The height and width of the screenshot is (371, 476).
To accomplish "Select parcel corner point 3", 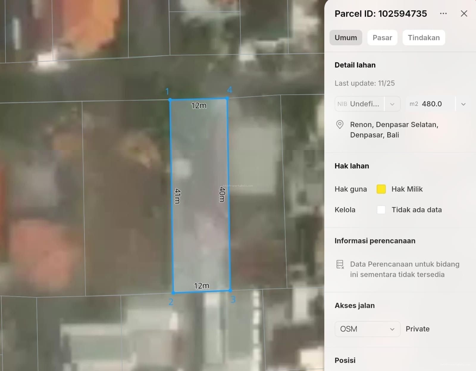I will pos(230,290).
